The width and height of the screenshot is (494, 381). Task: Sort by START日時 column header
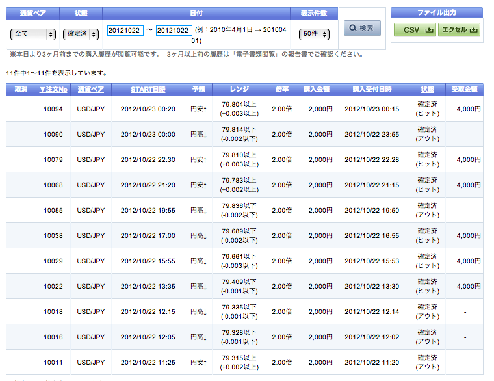(x=148, y=90)
